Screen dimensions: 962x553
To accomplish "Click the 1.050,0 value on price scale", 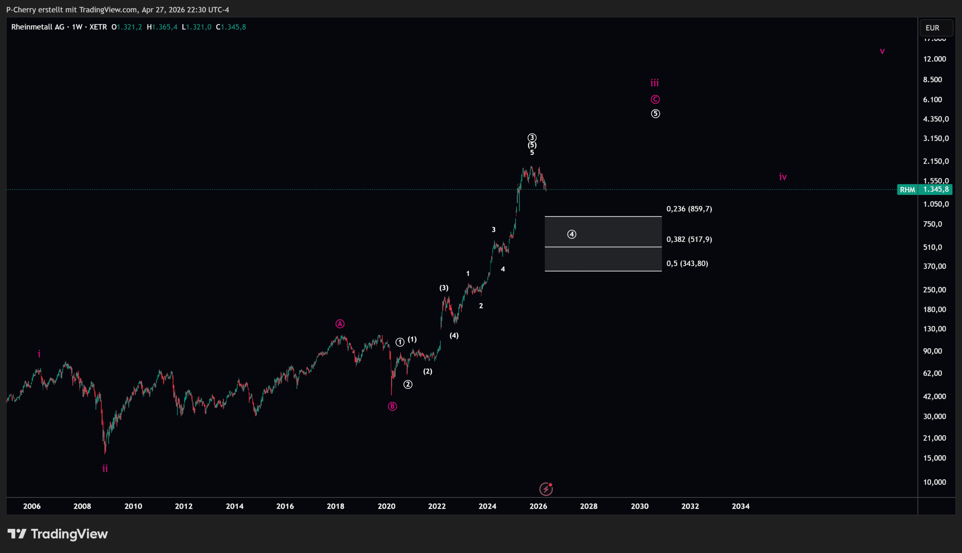I will pos(936,204).
